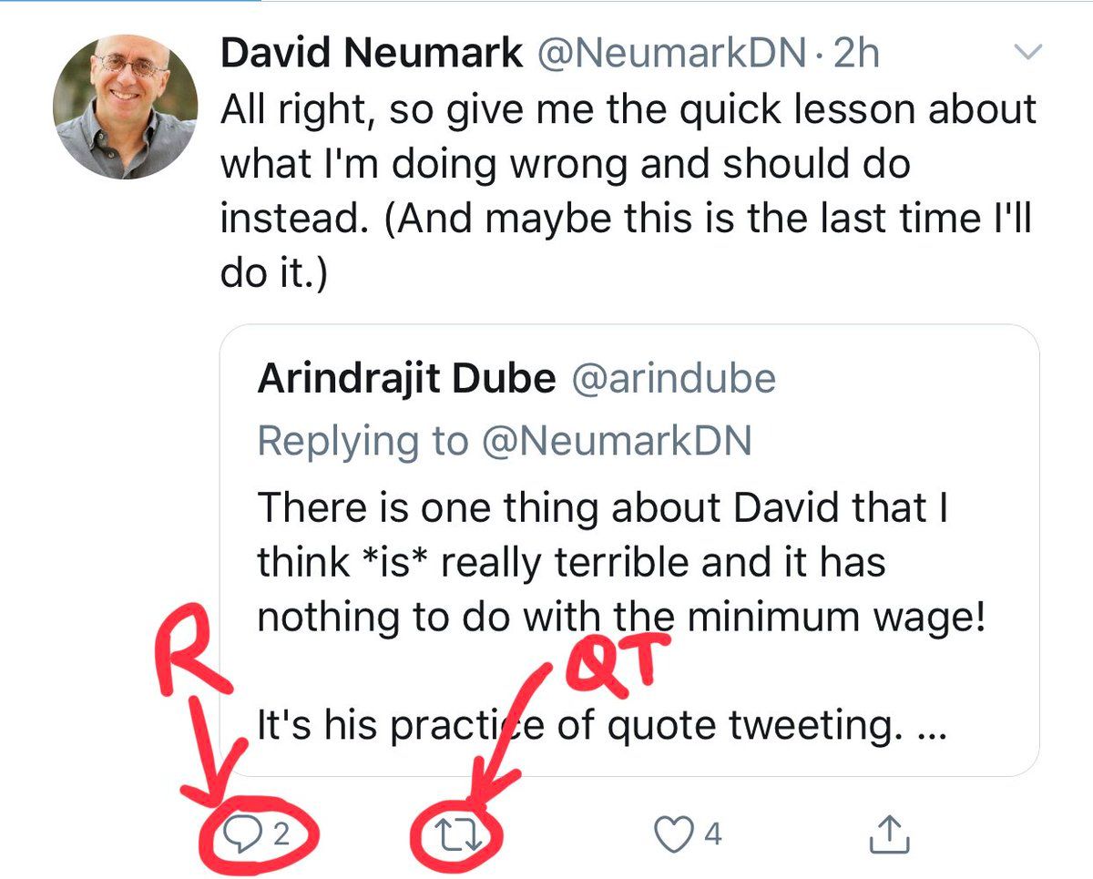Like the tweet with the heart icon

coord(675,834)
